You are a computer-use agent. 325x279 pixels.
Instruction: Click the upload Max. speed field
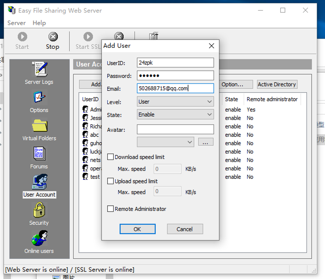[x=167, y=191]
